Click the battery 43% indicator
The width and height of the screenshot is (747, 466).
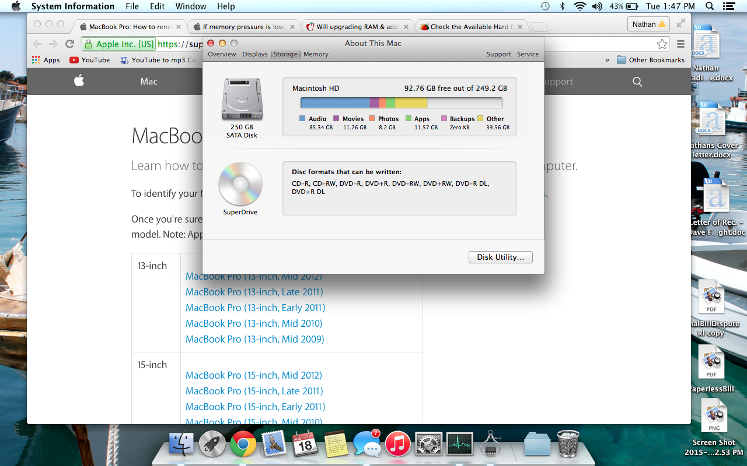pos(624,6)
